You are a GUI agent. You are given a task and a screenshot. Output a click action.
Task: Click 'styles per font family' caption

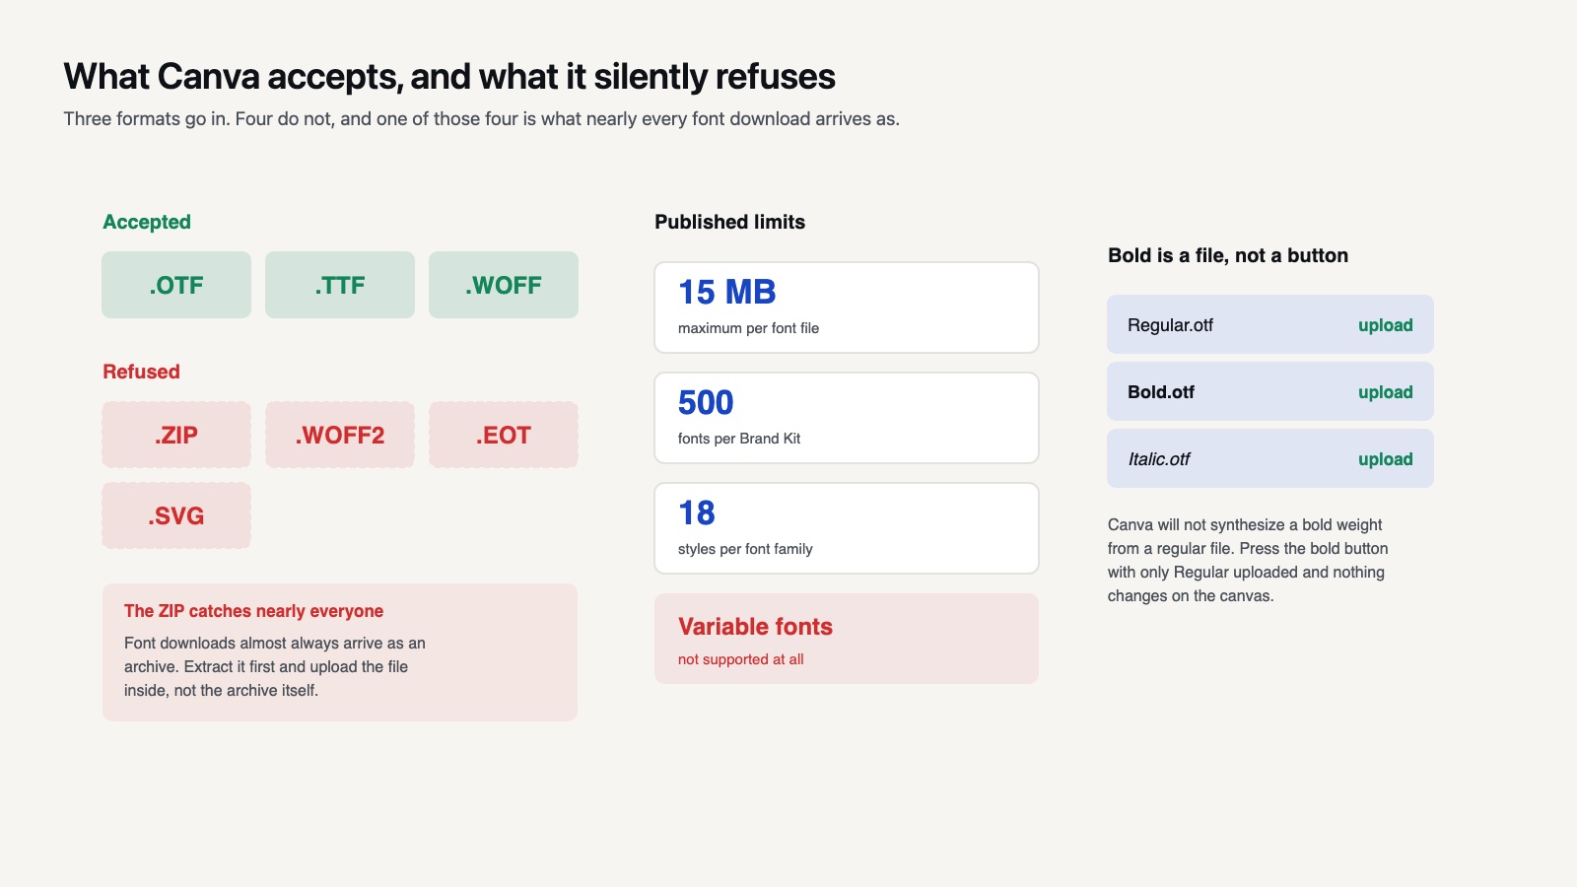coord(745,549)
